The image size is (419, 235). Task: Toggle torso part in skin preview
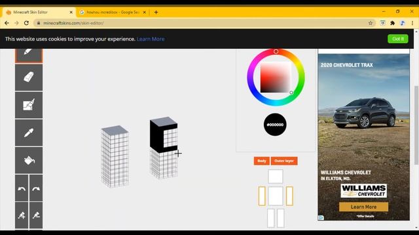pyautogui.click(x=276, y=196)
